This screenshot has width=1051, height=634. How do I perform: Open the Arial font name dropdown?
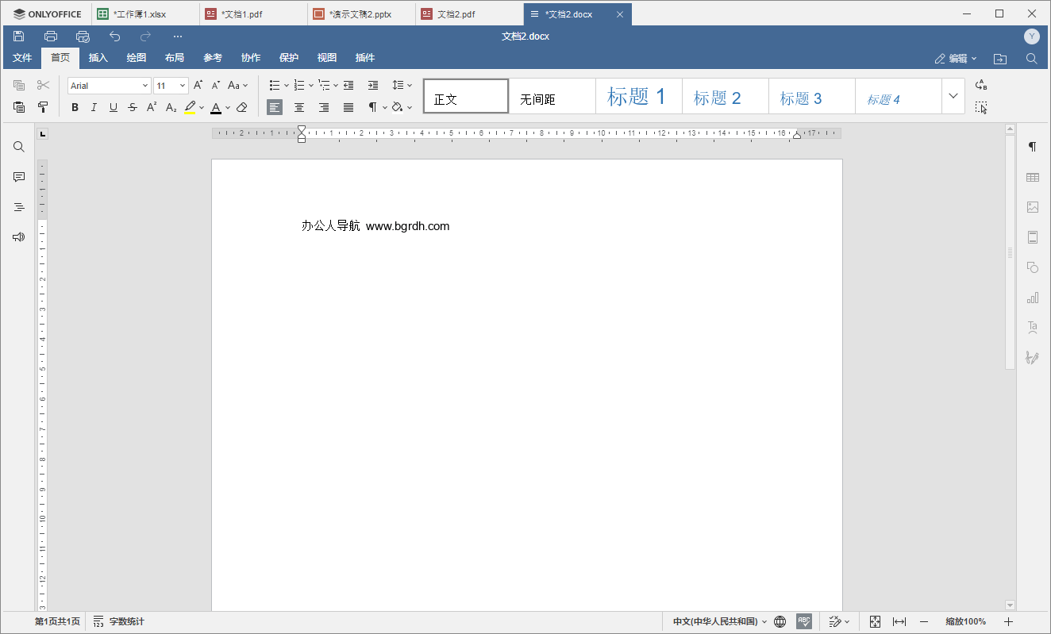point(109,86)
